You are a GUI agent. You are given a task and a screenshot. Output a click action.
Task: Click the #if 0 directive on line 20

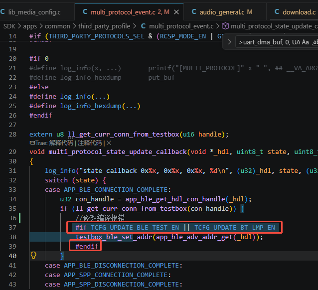[39, 59]
